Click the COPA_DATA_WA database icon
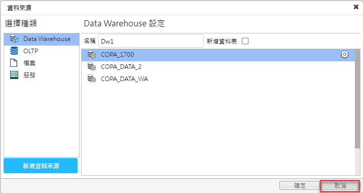This screenshot has height=193, width=363. (x=92, y=79)
